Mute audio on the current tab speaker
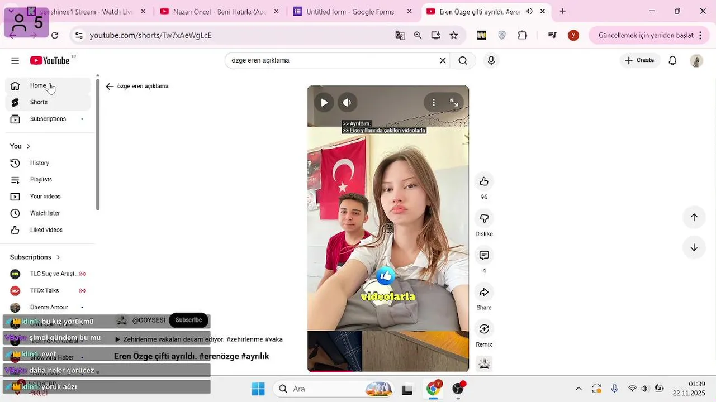 click(x=529, y=11)
